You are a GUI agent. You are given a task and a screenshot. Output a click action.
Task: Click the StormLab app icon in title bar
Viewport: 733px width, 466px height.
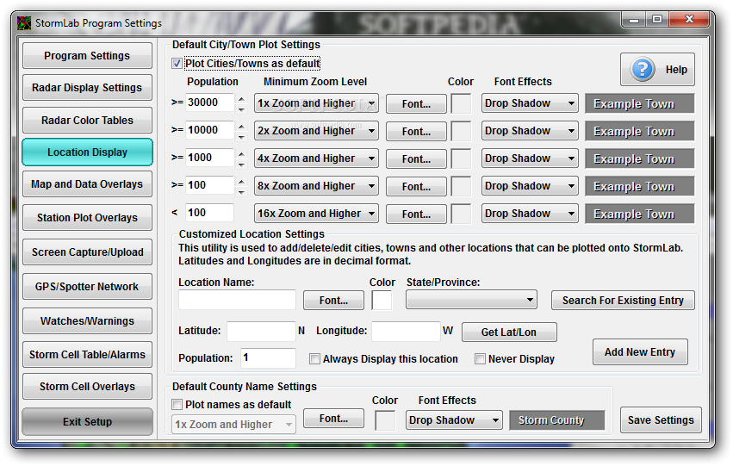(x=24, y=23)
